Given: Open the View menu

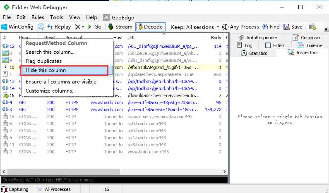Looking at the screenshot, I should click(74, 17).
